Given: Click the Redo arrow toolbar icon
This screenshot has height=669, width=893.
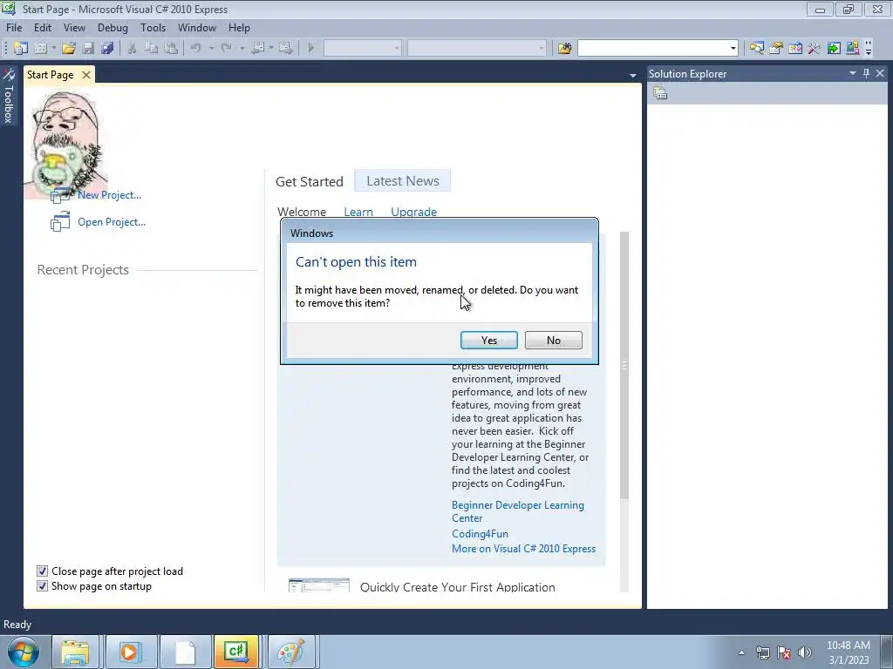Looking at the screenshot, I should tap(226, 49).
